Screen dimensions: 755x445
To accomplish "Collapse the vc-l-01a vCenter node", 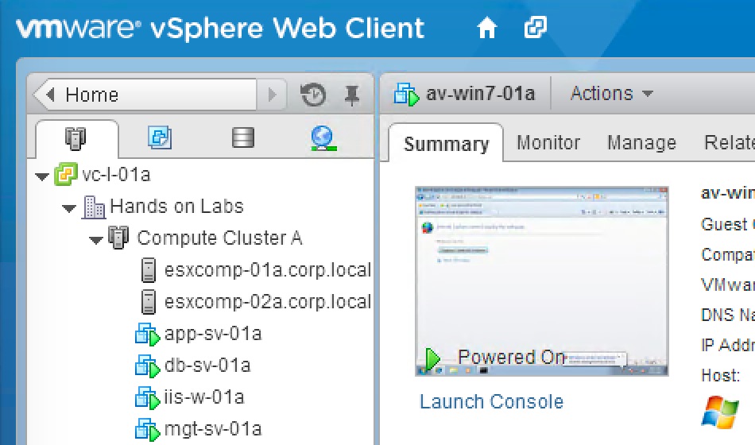I will (42, 176).
